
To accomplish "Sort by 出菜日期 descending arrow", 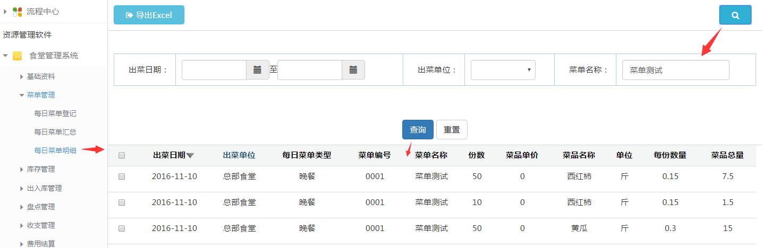I will [190, 155].
